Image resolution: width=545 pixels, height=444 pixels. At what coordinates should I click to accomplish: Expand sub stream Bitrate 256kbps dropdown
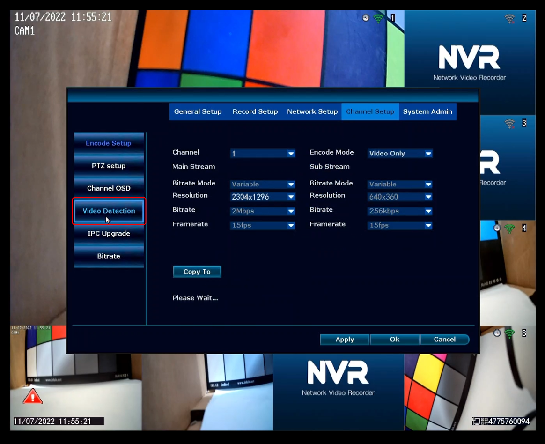pyautogui.click(x=400, y=211)
